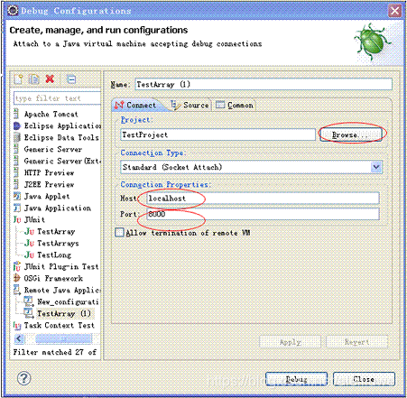
Task: Click the horizontal scrollbar left arrow
Action: (19, 338)
